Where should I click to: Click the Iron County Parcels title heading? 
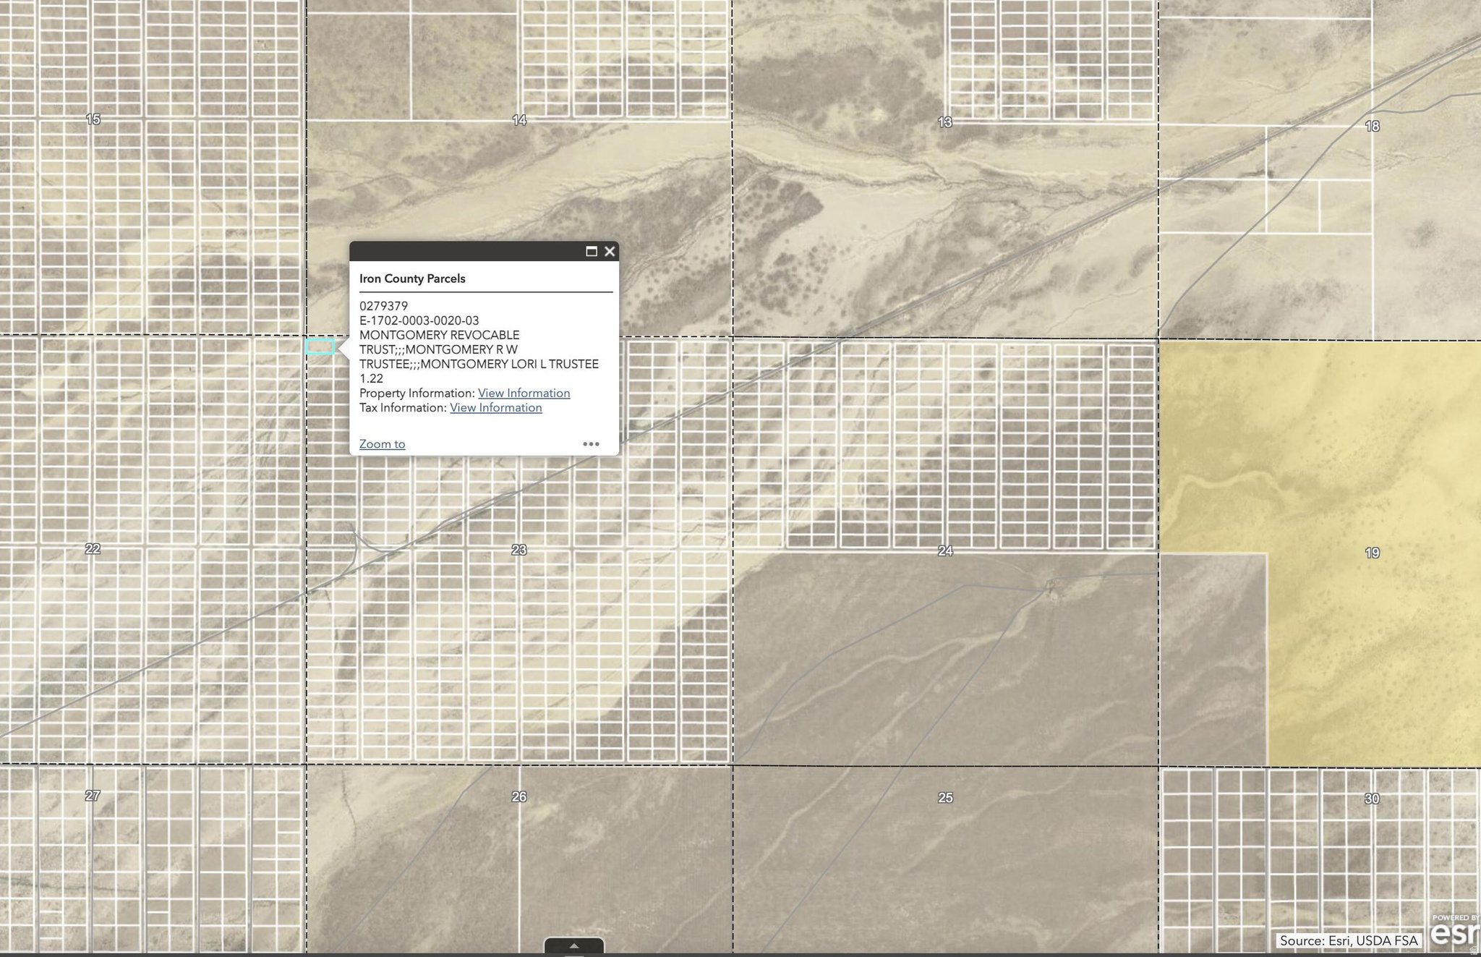coord(412,278)
